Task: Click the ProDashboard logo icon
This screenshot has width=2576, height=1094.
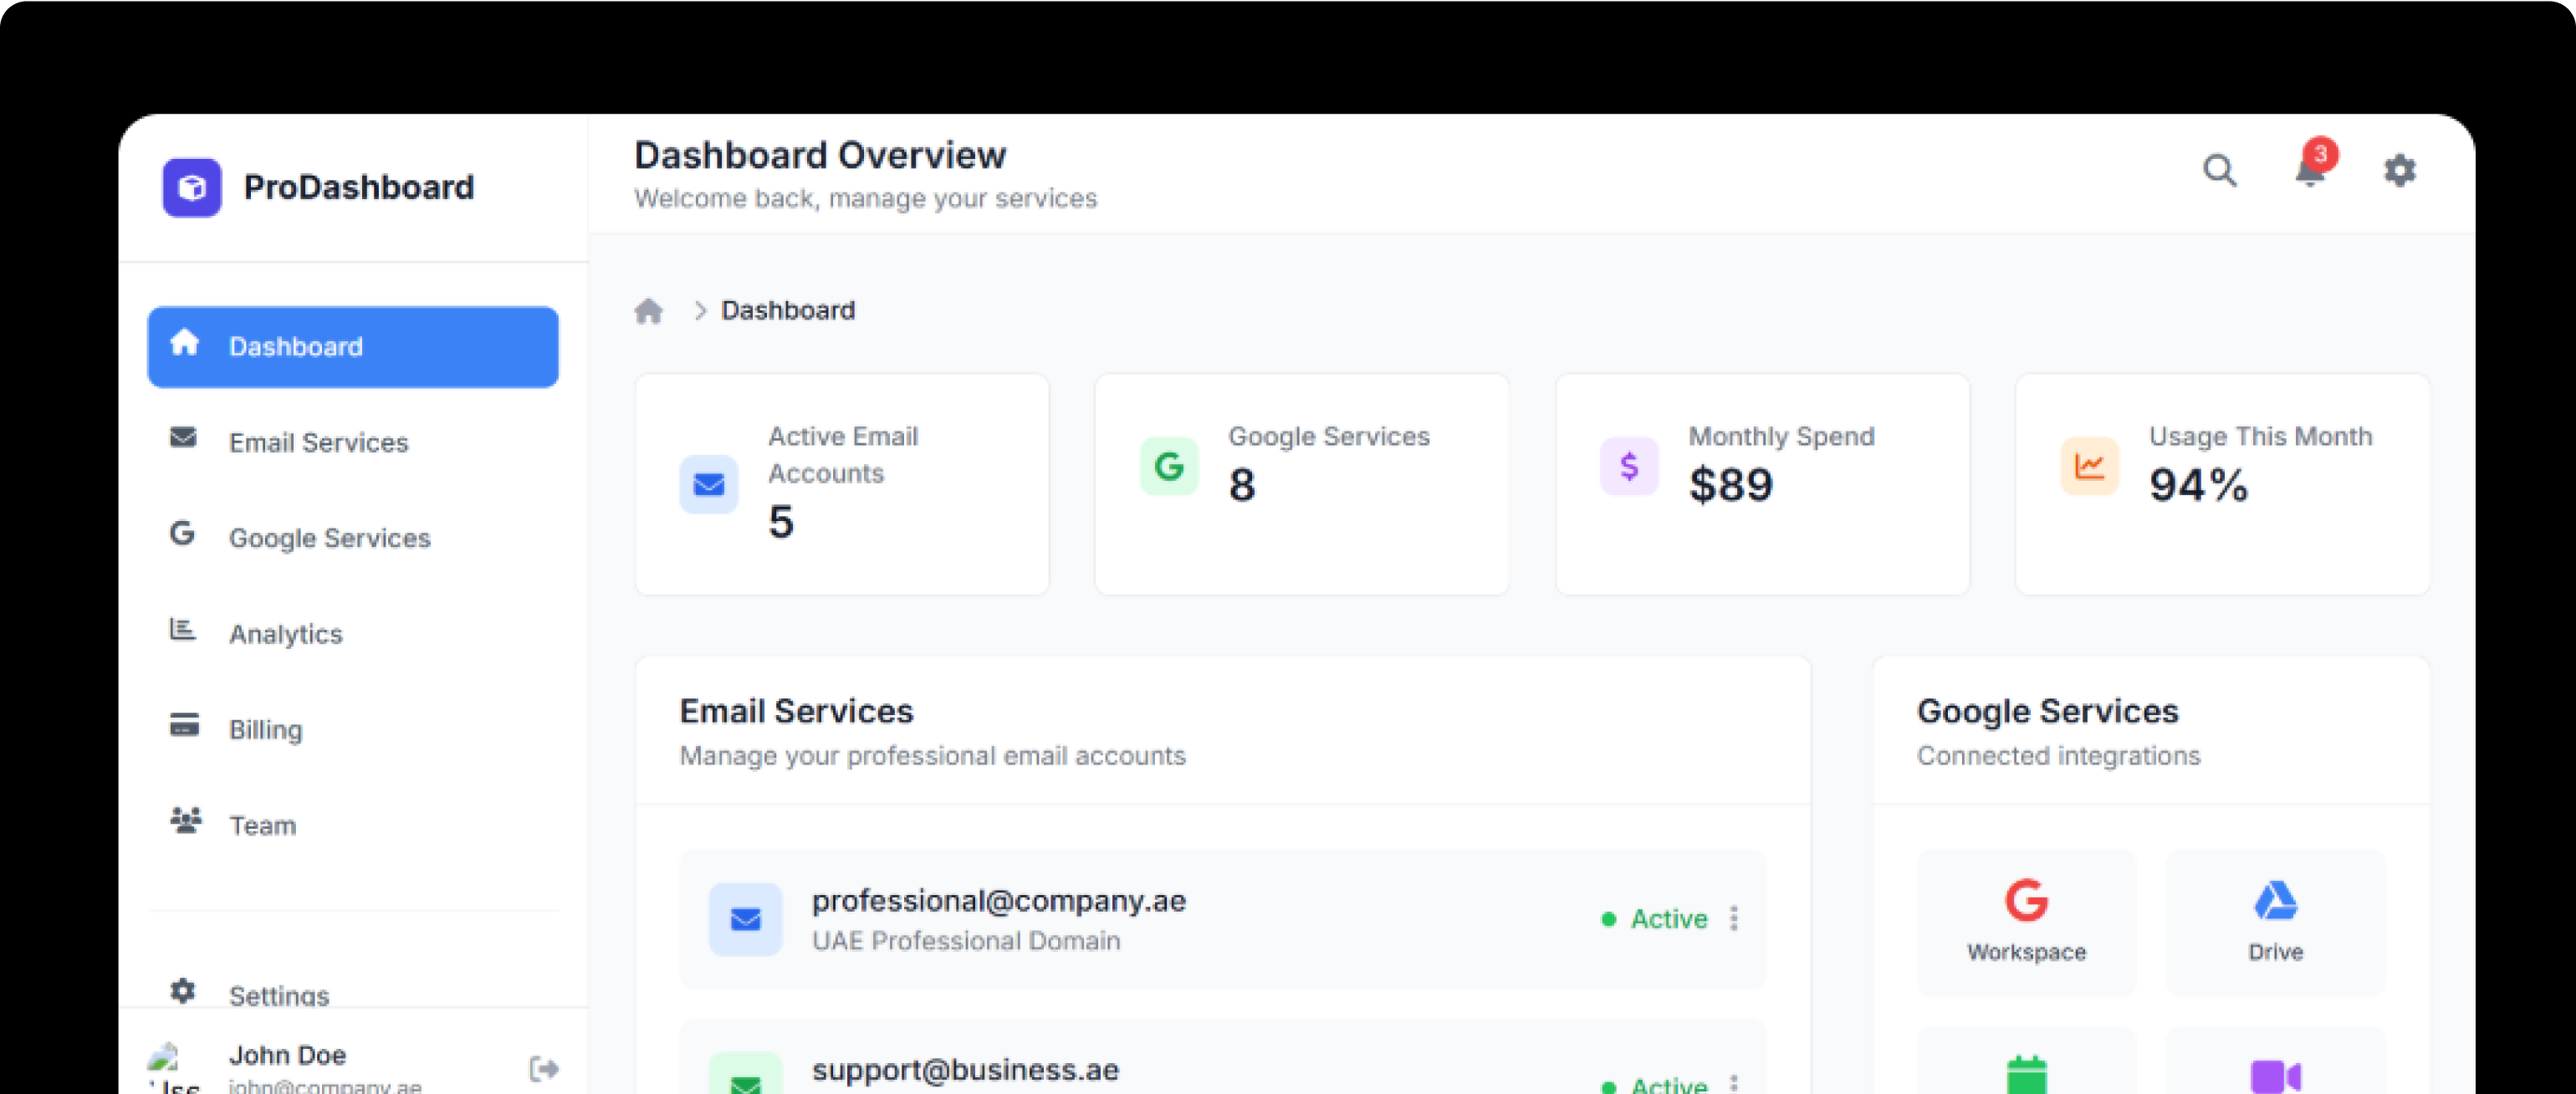Action: coord(191,188)
